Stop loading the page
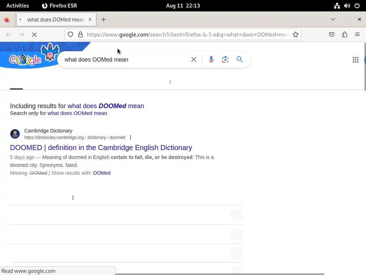This screenshot has height=275, width=366. 34,35
